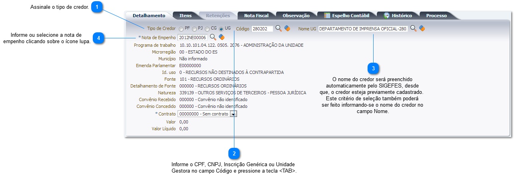Choose the CG creditor type option
Image resolution: width=514 pixels, height=175 pixels.
[x=207, y=29]
